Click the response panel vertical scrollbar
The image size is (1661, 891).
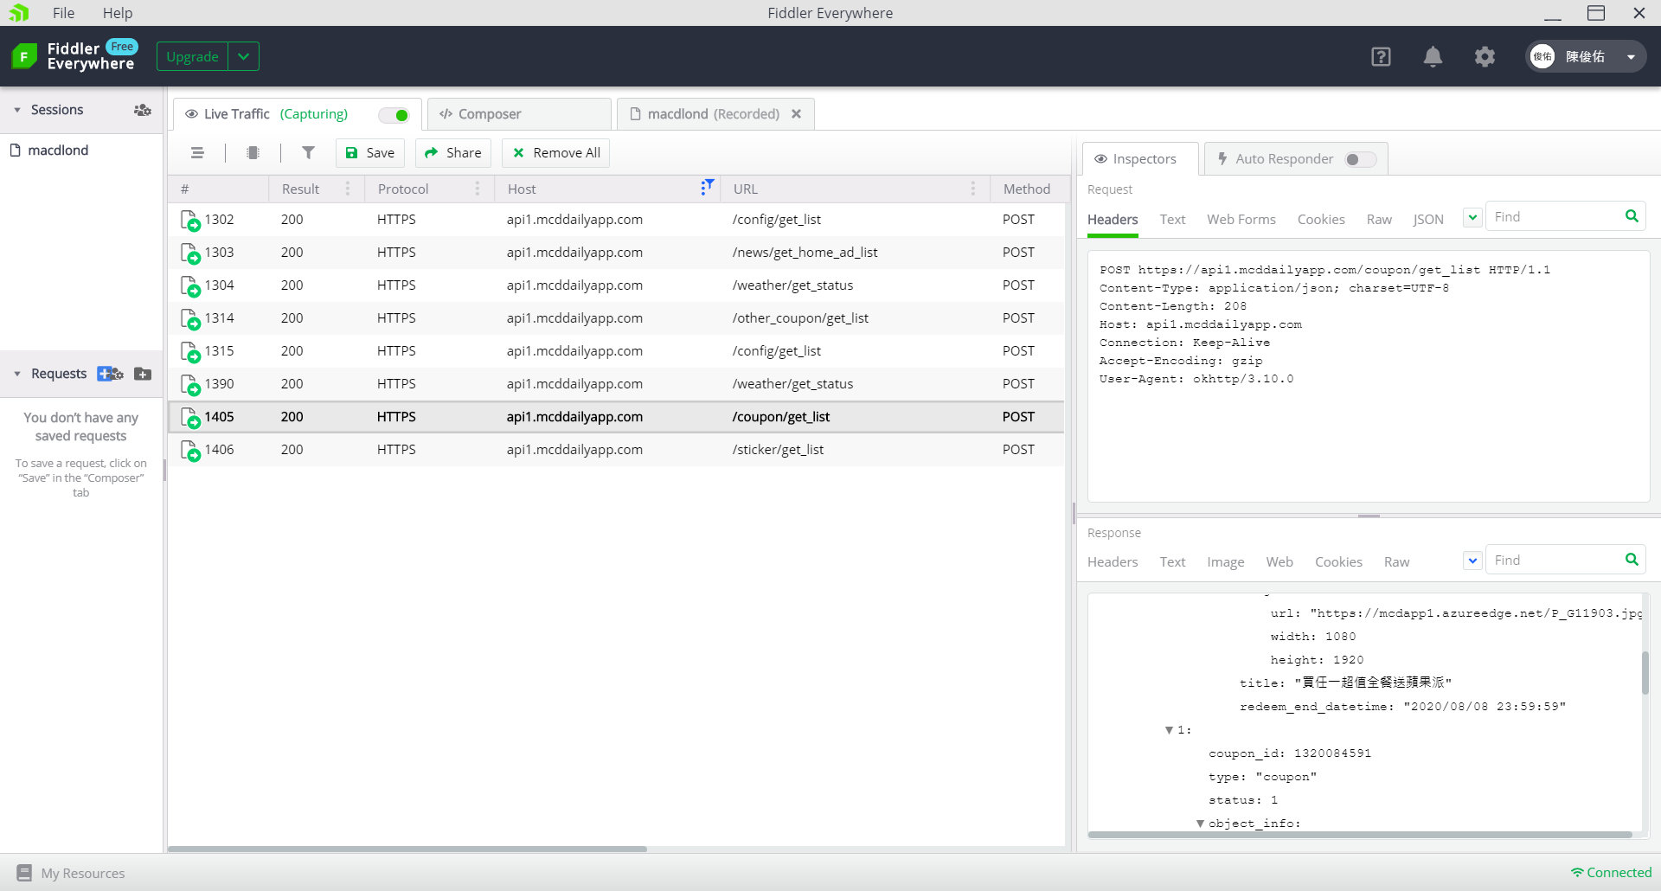[x=1645, y=673]
